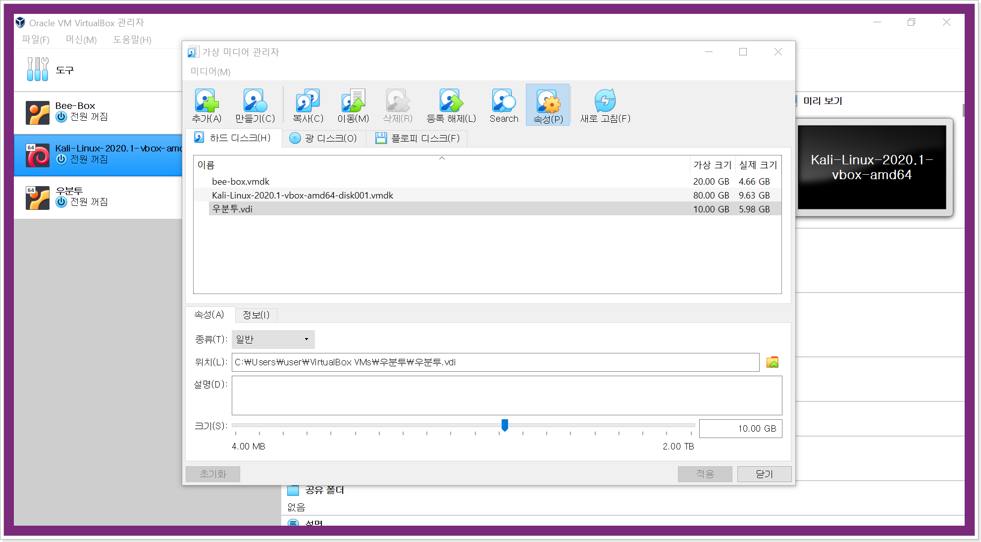Select the 우분투.vdi disk row

pos(487,209)
